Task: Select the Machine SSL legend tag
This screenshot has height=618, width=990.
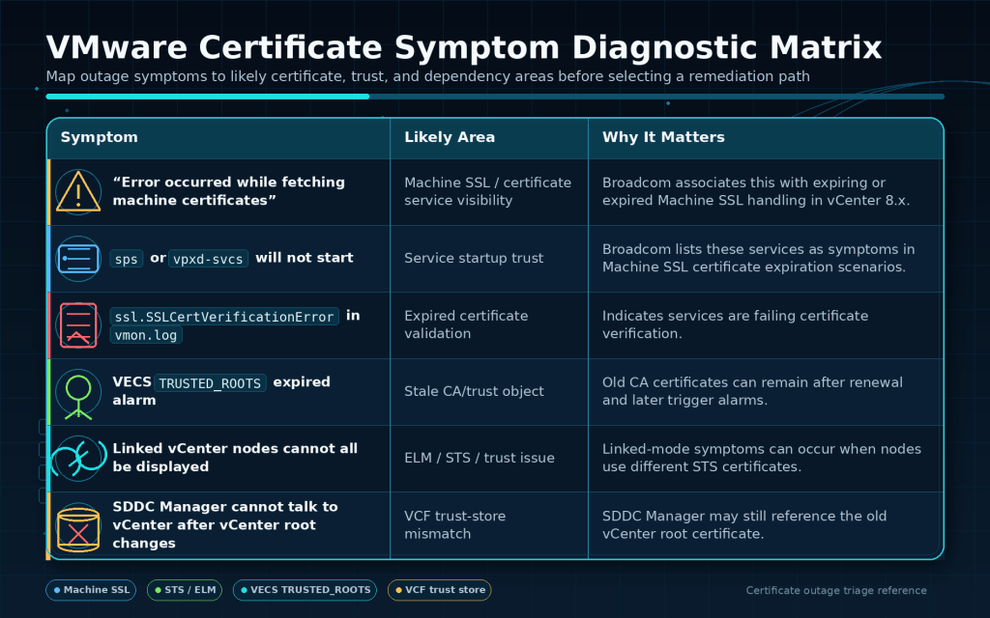Action: coord(91,590)
